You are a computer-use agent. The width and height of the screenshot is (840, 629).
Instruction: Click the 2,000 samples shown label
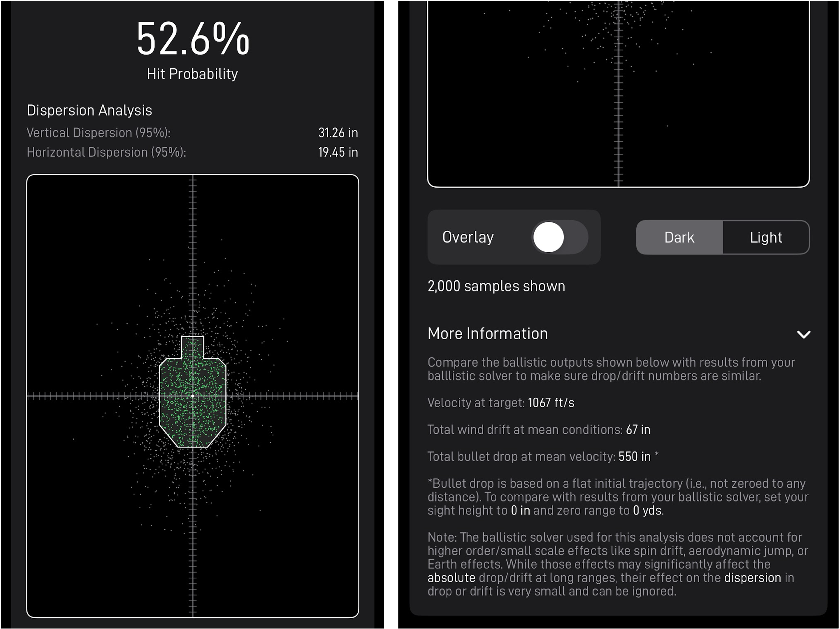coord(496,286)
